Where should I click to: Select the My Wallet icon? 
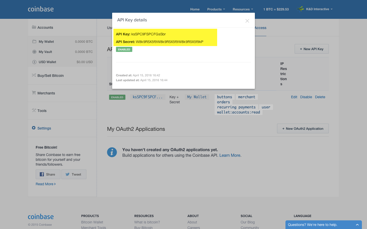coord(34,41)
